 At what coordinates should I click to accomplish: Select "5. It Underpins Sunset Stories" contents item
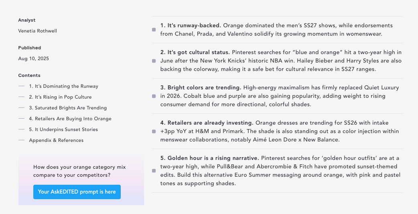tap(63, 129)
